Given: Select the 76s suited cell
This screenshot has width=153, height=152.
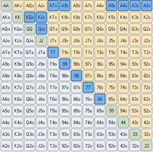Looking at the screenshot, I should click(x=100, y=87).
